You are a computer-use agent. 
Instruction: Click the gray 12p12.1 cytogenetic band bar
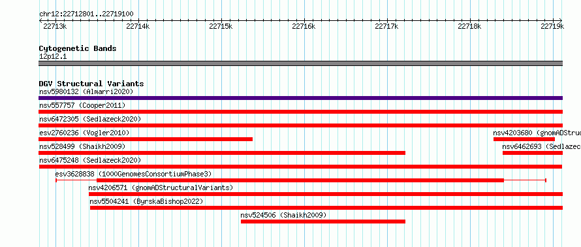pos(300,63)
